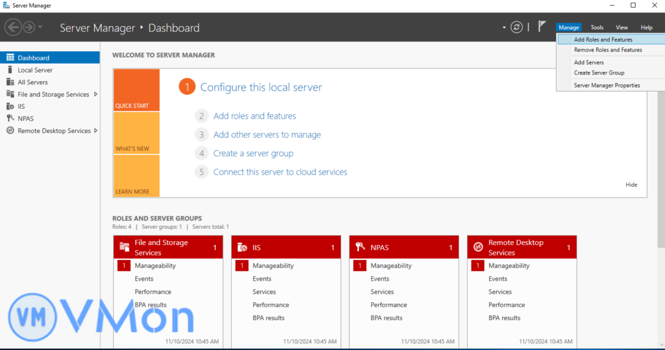The image size is (665, 350).
Task: Choose Server Manager Properties from menu
Action: click(x=607, y=86)
